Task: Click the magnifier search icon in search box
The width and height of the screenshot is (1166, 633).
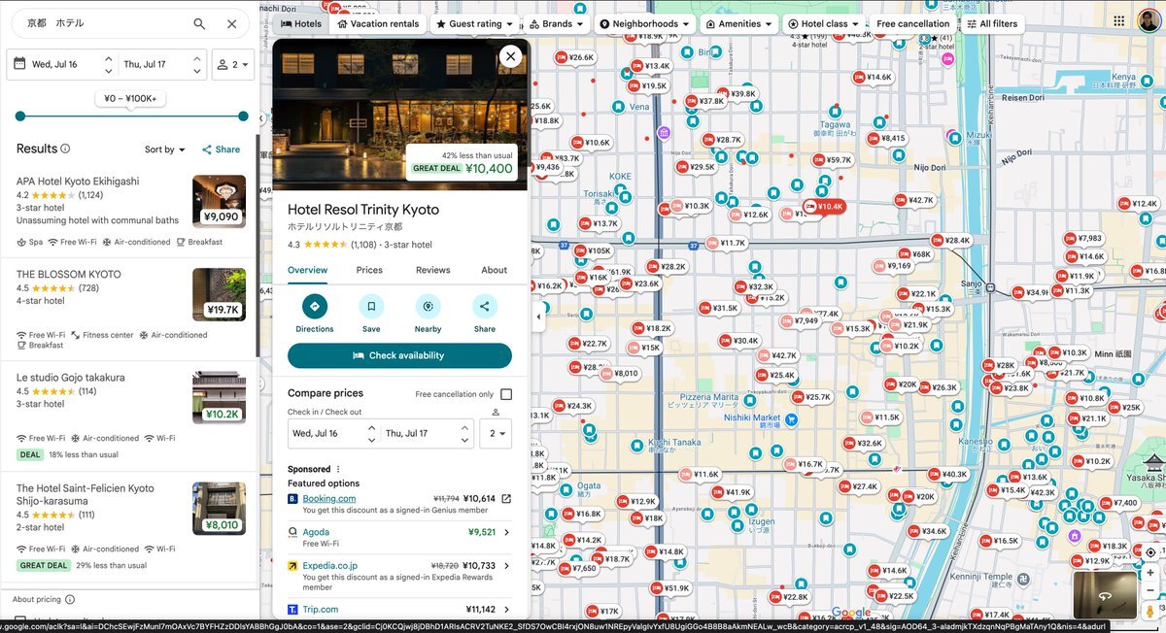Action: click(x=199, y=24)
